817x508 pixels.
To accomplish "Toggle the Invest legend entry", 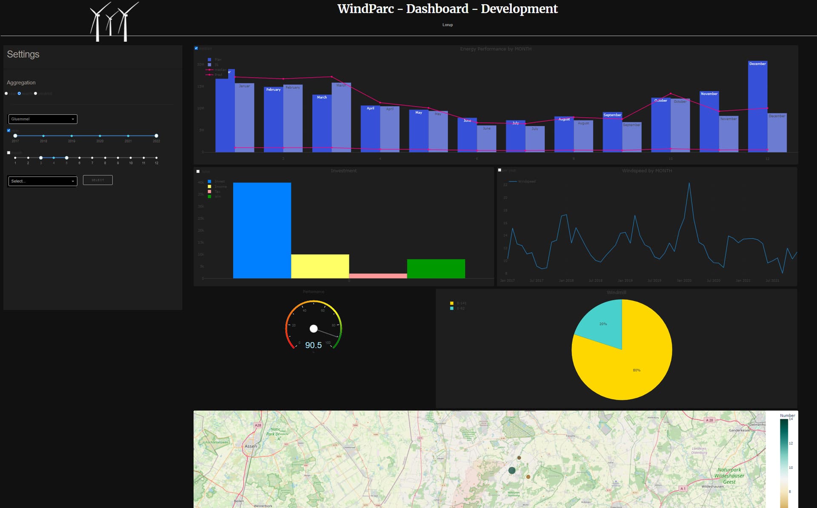I will click(x=209, y=182).
